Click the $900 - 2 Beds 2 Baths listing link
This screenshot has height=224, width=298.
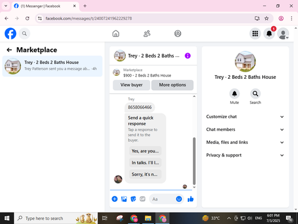tap(147, 75)
